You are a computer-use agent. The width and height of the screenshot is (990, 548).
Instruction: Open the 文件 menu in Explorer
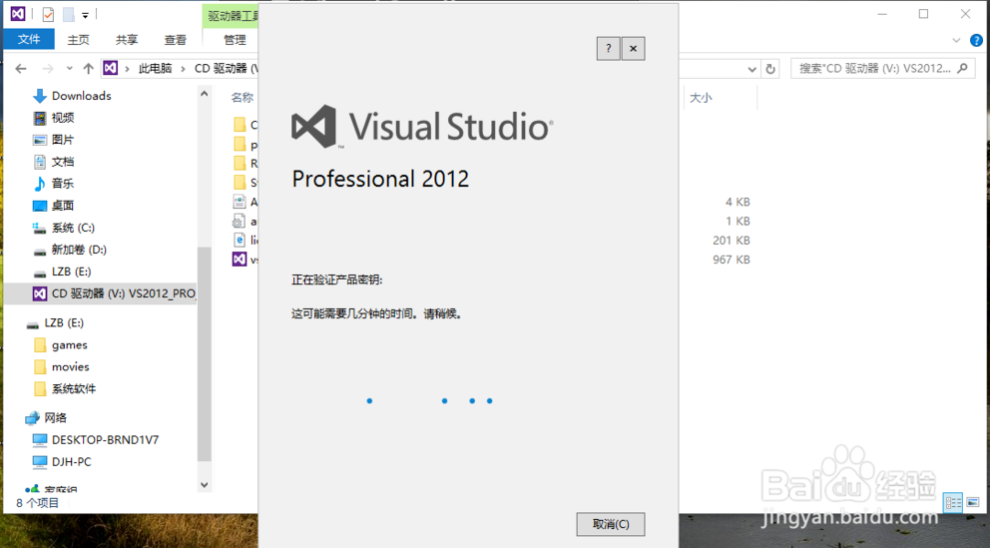29,39
